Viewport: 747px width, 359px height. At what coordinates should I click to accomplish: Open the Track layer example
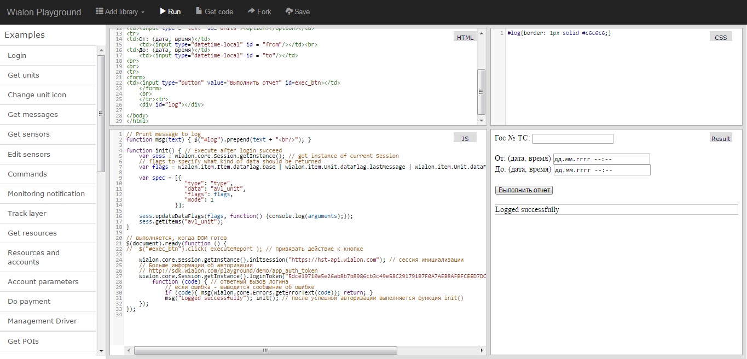tap(27, 213)
